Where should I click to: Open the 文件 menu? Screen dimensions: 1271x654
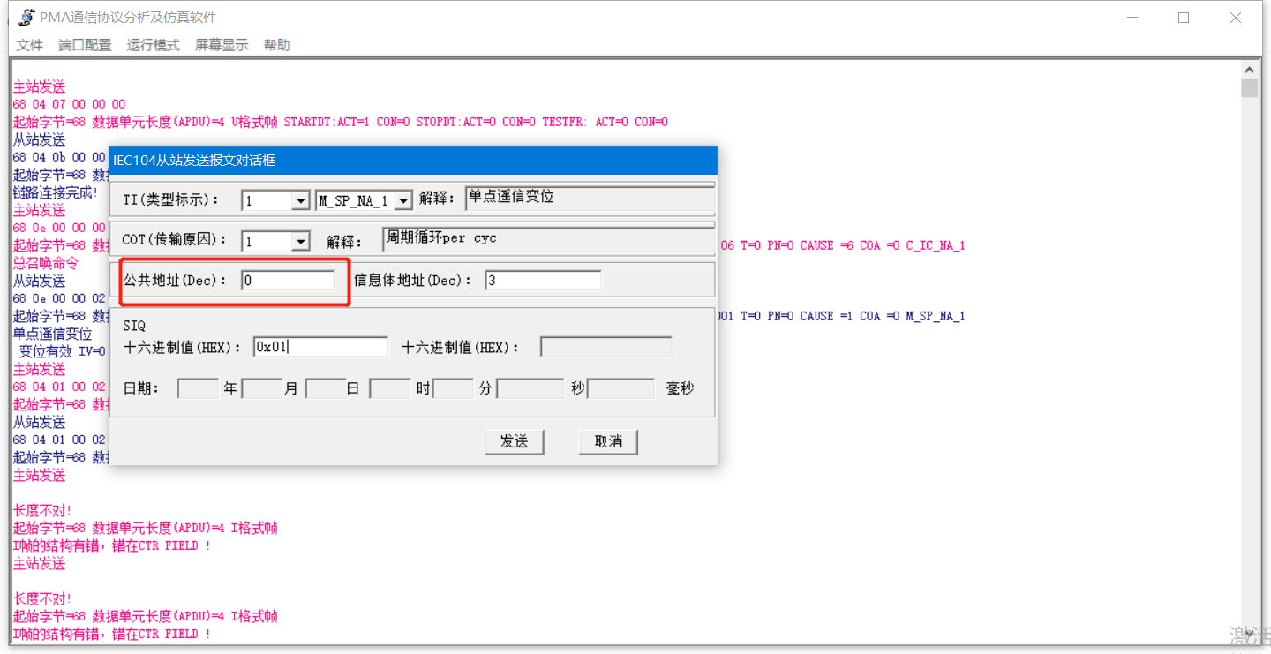coord(29,45)
